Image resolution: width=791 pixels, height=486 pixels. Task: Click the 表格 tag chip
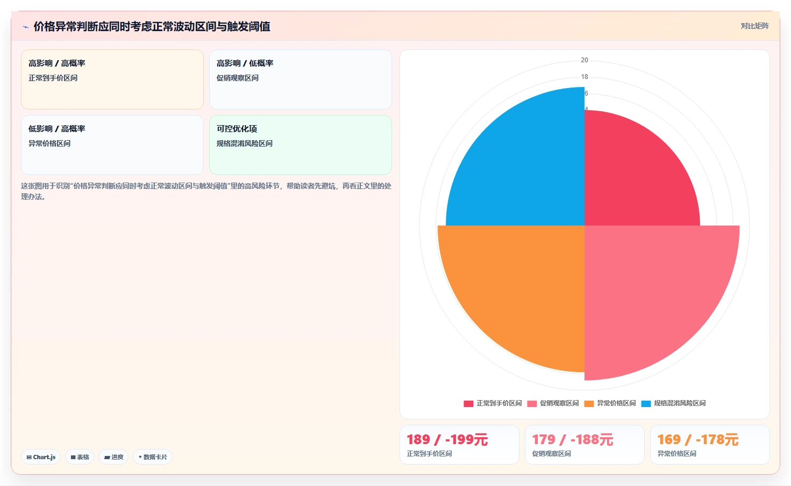pyautogui.click(x=80, y=457)
